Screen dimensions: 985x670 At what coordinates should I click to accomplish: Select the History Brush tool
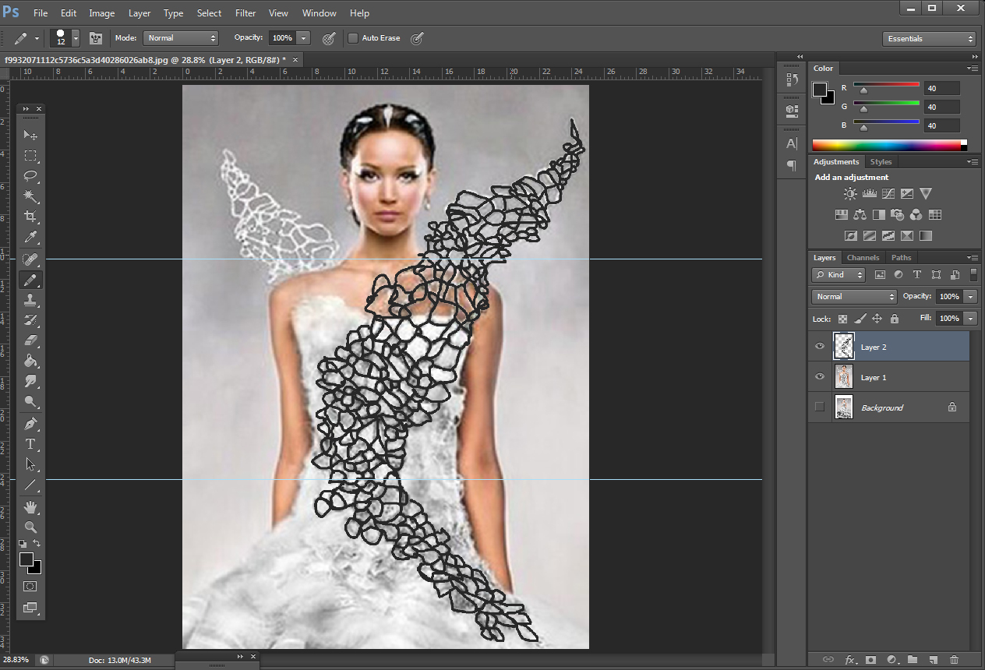click(x=30, y=320)
